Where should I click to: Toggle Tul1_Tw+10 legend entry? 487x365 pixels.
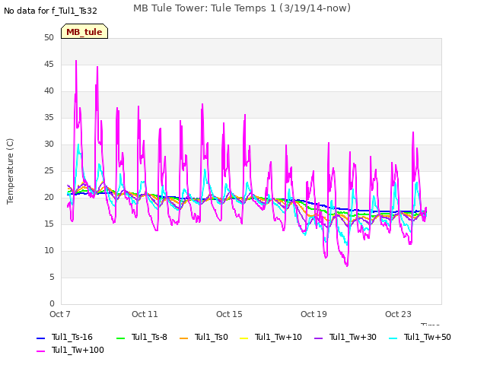pos(271,338)
